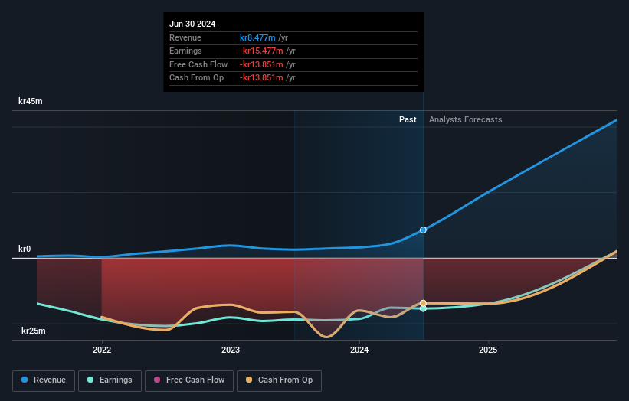The width and height of the screenshot is (629, 401).
Task: Click the Cash From Op tooltip row label
Action: 197,78
